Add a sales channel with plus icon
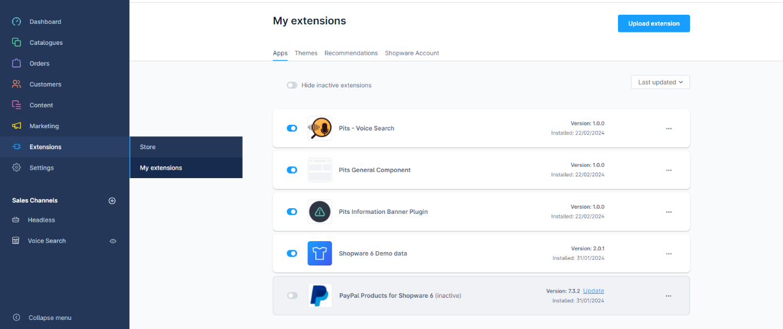 pos(112,201)
